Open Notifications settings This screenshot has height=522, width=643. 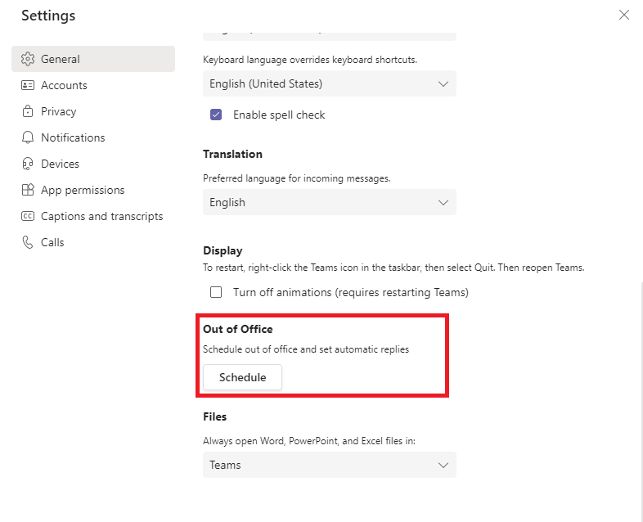pyautogui.click(x=93, y=137)
